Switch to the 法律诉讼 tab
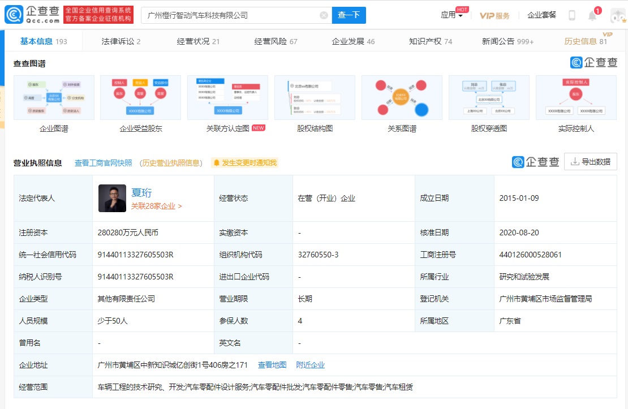This screenshot has width=628, height=409. point(121,41)
